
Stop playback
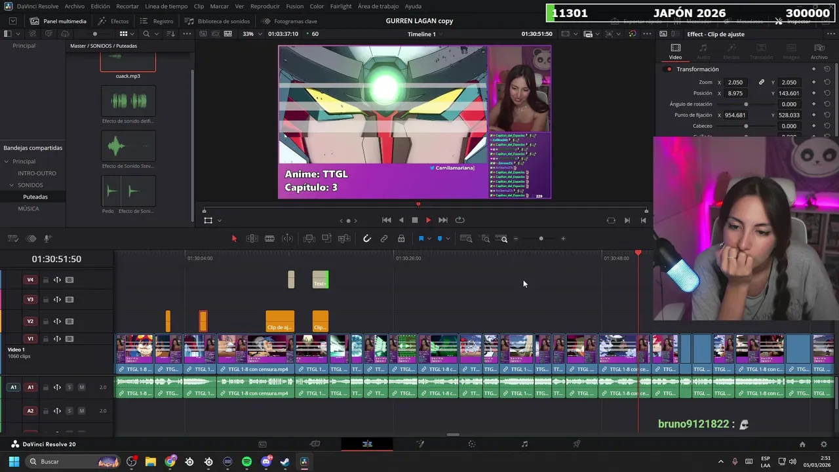tap(415, 220)
